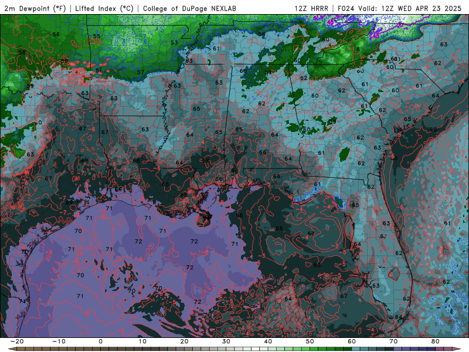Click the 10 tick label on color scale
469x352 pixels.
(x=142, y=341)
